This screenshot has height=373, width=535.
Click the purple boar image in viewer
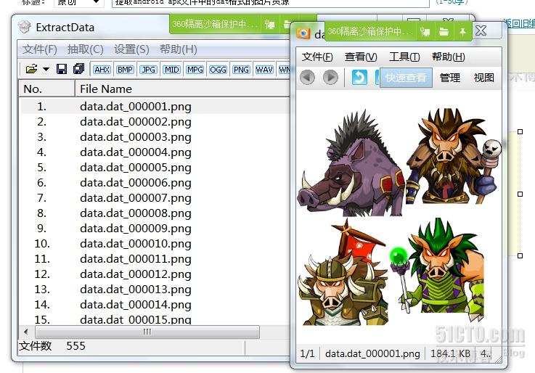pyautogui.click(x=351, y=164)
